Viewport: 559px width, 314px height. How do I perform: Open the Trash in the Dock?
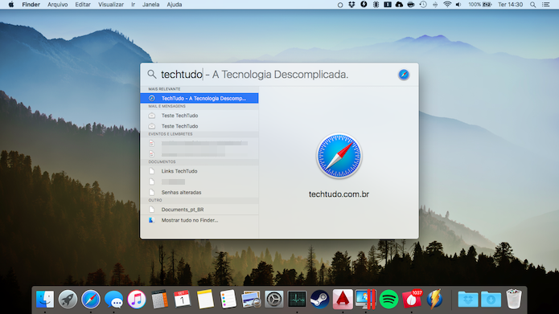click(514, 299)
